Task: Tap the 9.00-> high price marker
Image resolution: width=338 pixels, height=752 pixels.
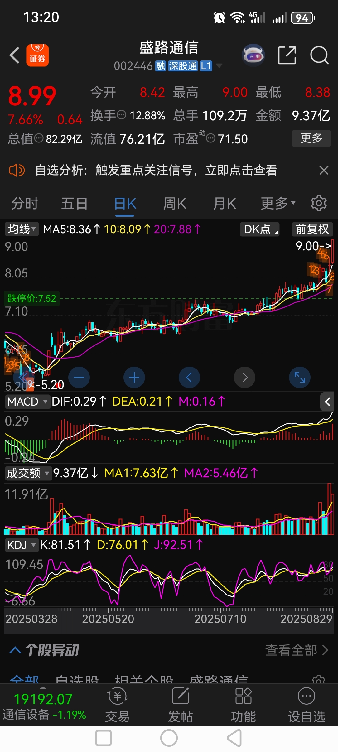Action: 313,246
